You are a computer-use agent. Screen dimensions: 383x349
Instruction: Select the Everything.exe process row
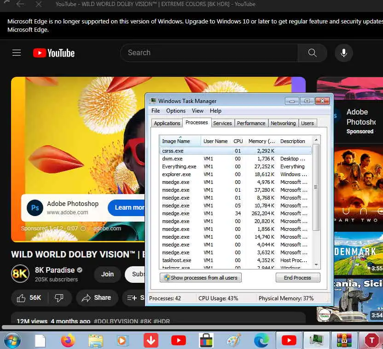click(236, 166)
